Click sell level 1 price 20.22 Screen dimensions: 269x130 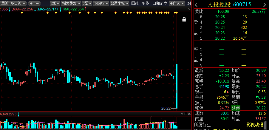point(220,38)
